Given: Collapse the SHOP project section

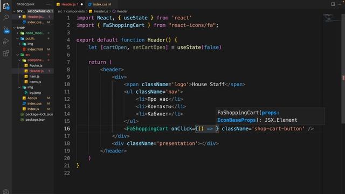Looking at the screenshot, I should coord(15,27).
